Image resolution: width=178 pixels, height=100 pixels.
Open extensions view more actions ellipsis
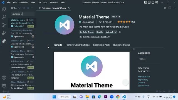point(32,8)
